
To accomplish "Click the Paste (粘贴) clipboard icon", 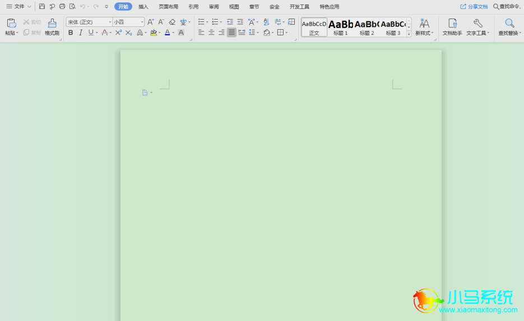I will pyautogui.click(x=11, y=23).
